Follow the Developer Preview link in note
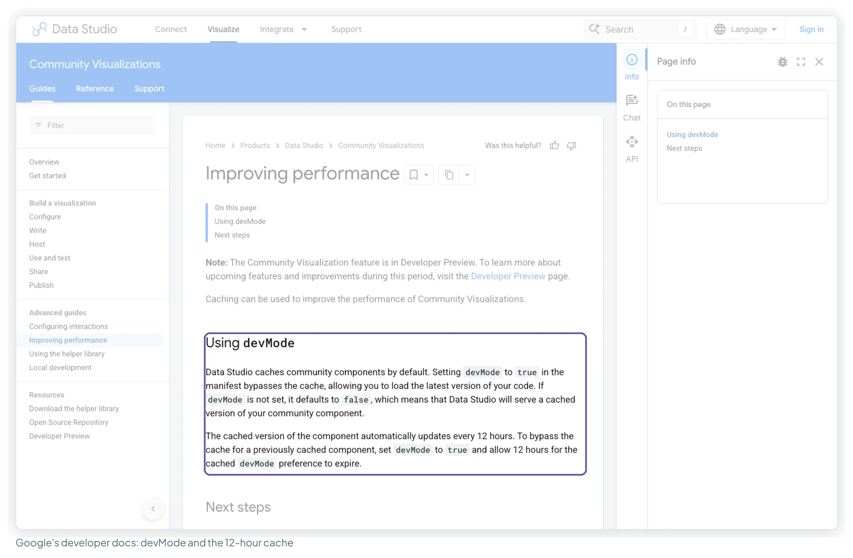The width and height of the screenshot is (853, 558). pyautogui.click(x=508, y=276)
